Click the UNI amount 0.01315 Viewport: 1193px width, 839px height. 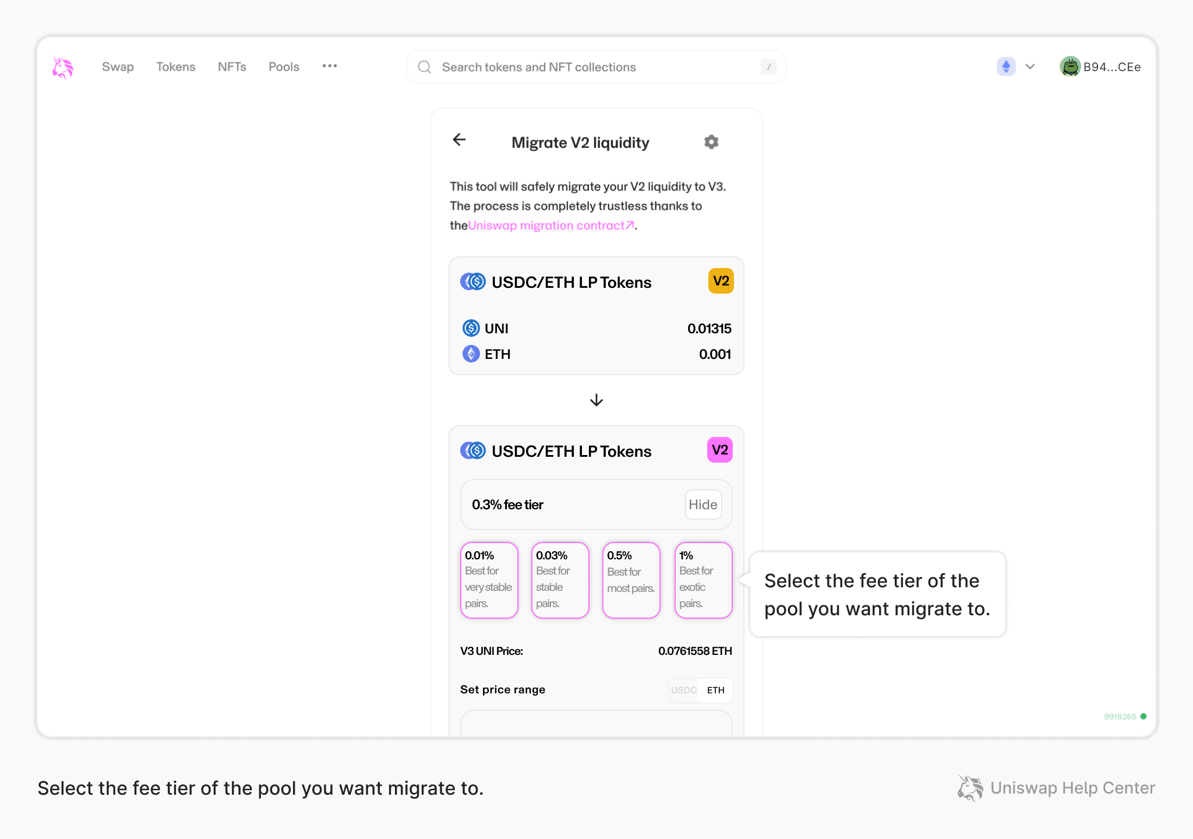(710, 329)
